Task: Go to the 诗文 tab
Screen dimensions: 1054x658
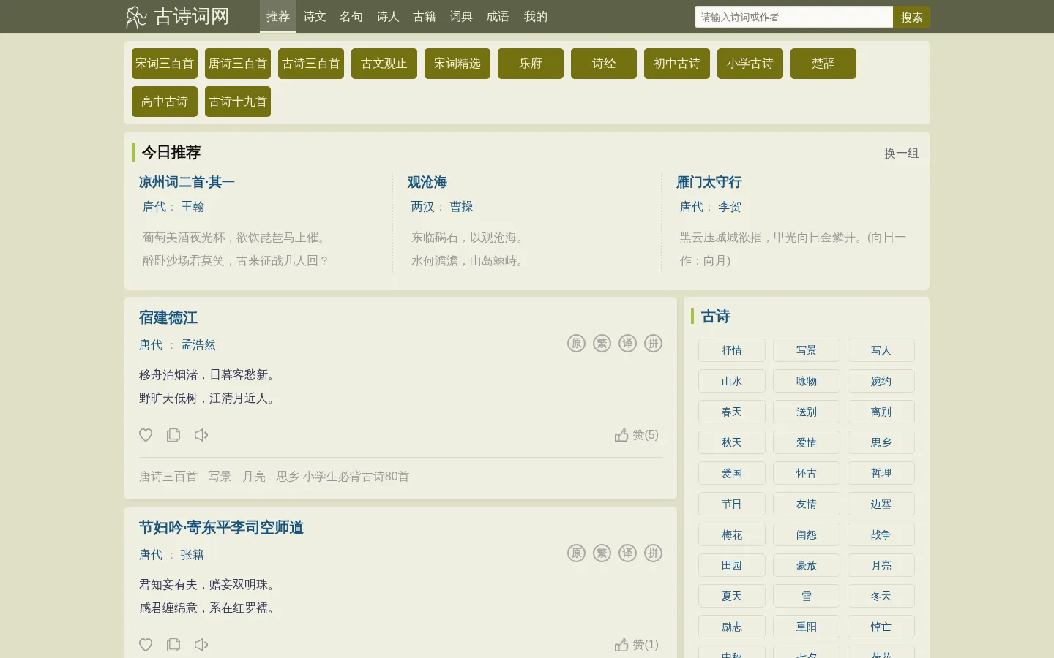Action: (315, 16)
